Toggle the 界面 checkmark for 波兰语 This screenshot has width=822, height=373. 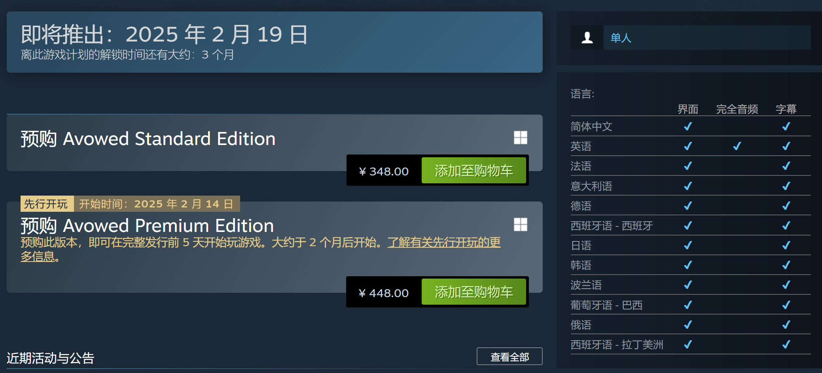tap(688, 285)
